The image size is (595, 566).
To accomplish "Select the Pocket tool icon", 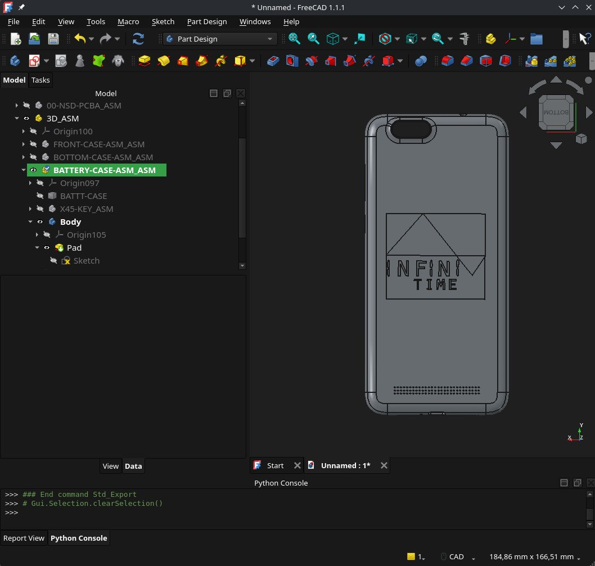I will (273, 61).
